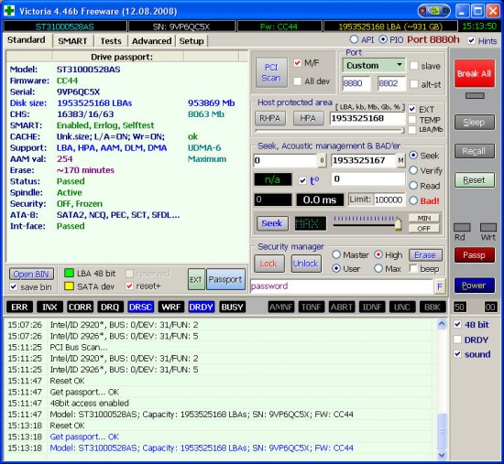Click the ABRT error indicator
Viewport: 504px width, 464px height.
tap(342, 307)
